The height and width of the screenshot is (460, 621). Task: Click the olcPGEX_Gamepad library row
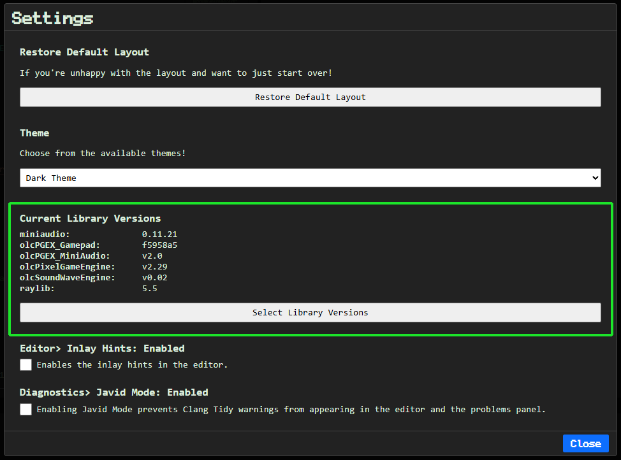[x=96, y=245]
